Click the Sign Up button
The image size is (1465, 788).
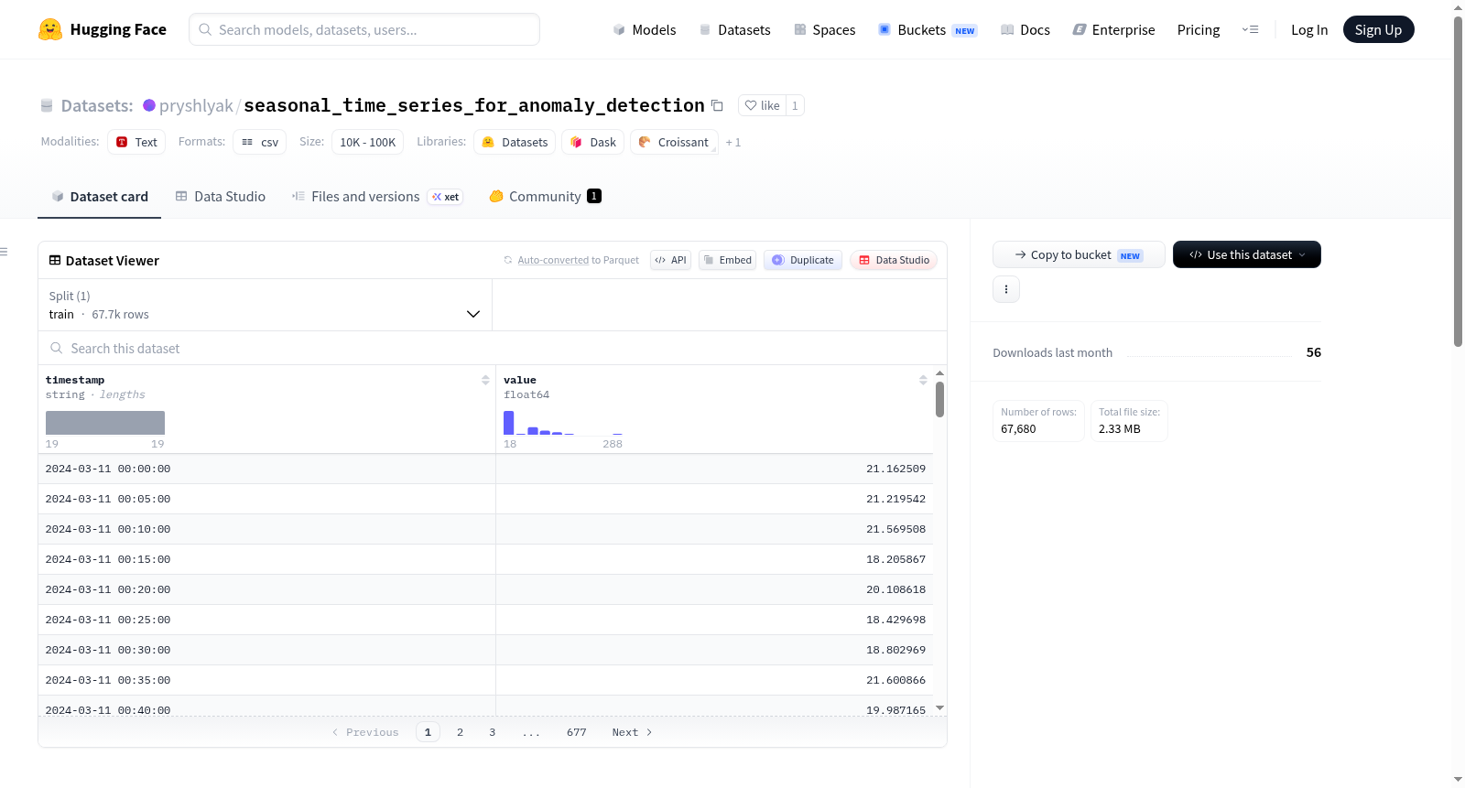pos(1378,29)
